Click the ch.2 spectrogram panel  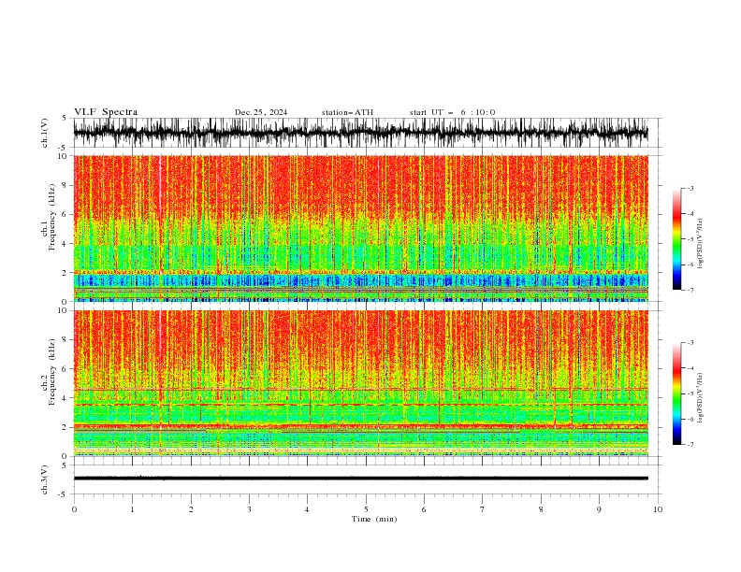360,383
